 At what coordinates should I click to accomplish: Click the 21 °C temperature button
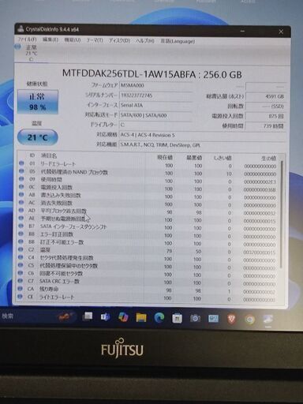[x=37, y=137]
